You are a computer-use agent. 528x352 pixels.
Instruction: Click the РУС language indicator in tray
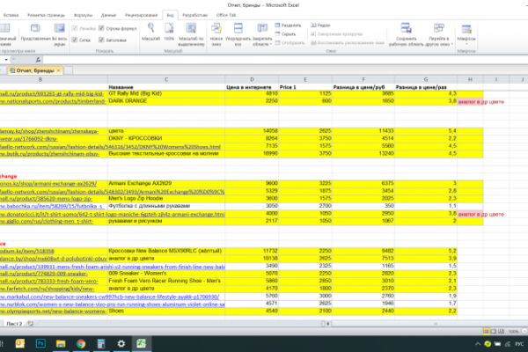(x=519, y=344)
